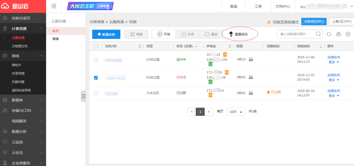Click the 新建实例 button

click(x=106, y=34)
